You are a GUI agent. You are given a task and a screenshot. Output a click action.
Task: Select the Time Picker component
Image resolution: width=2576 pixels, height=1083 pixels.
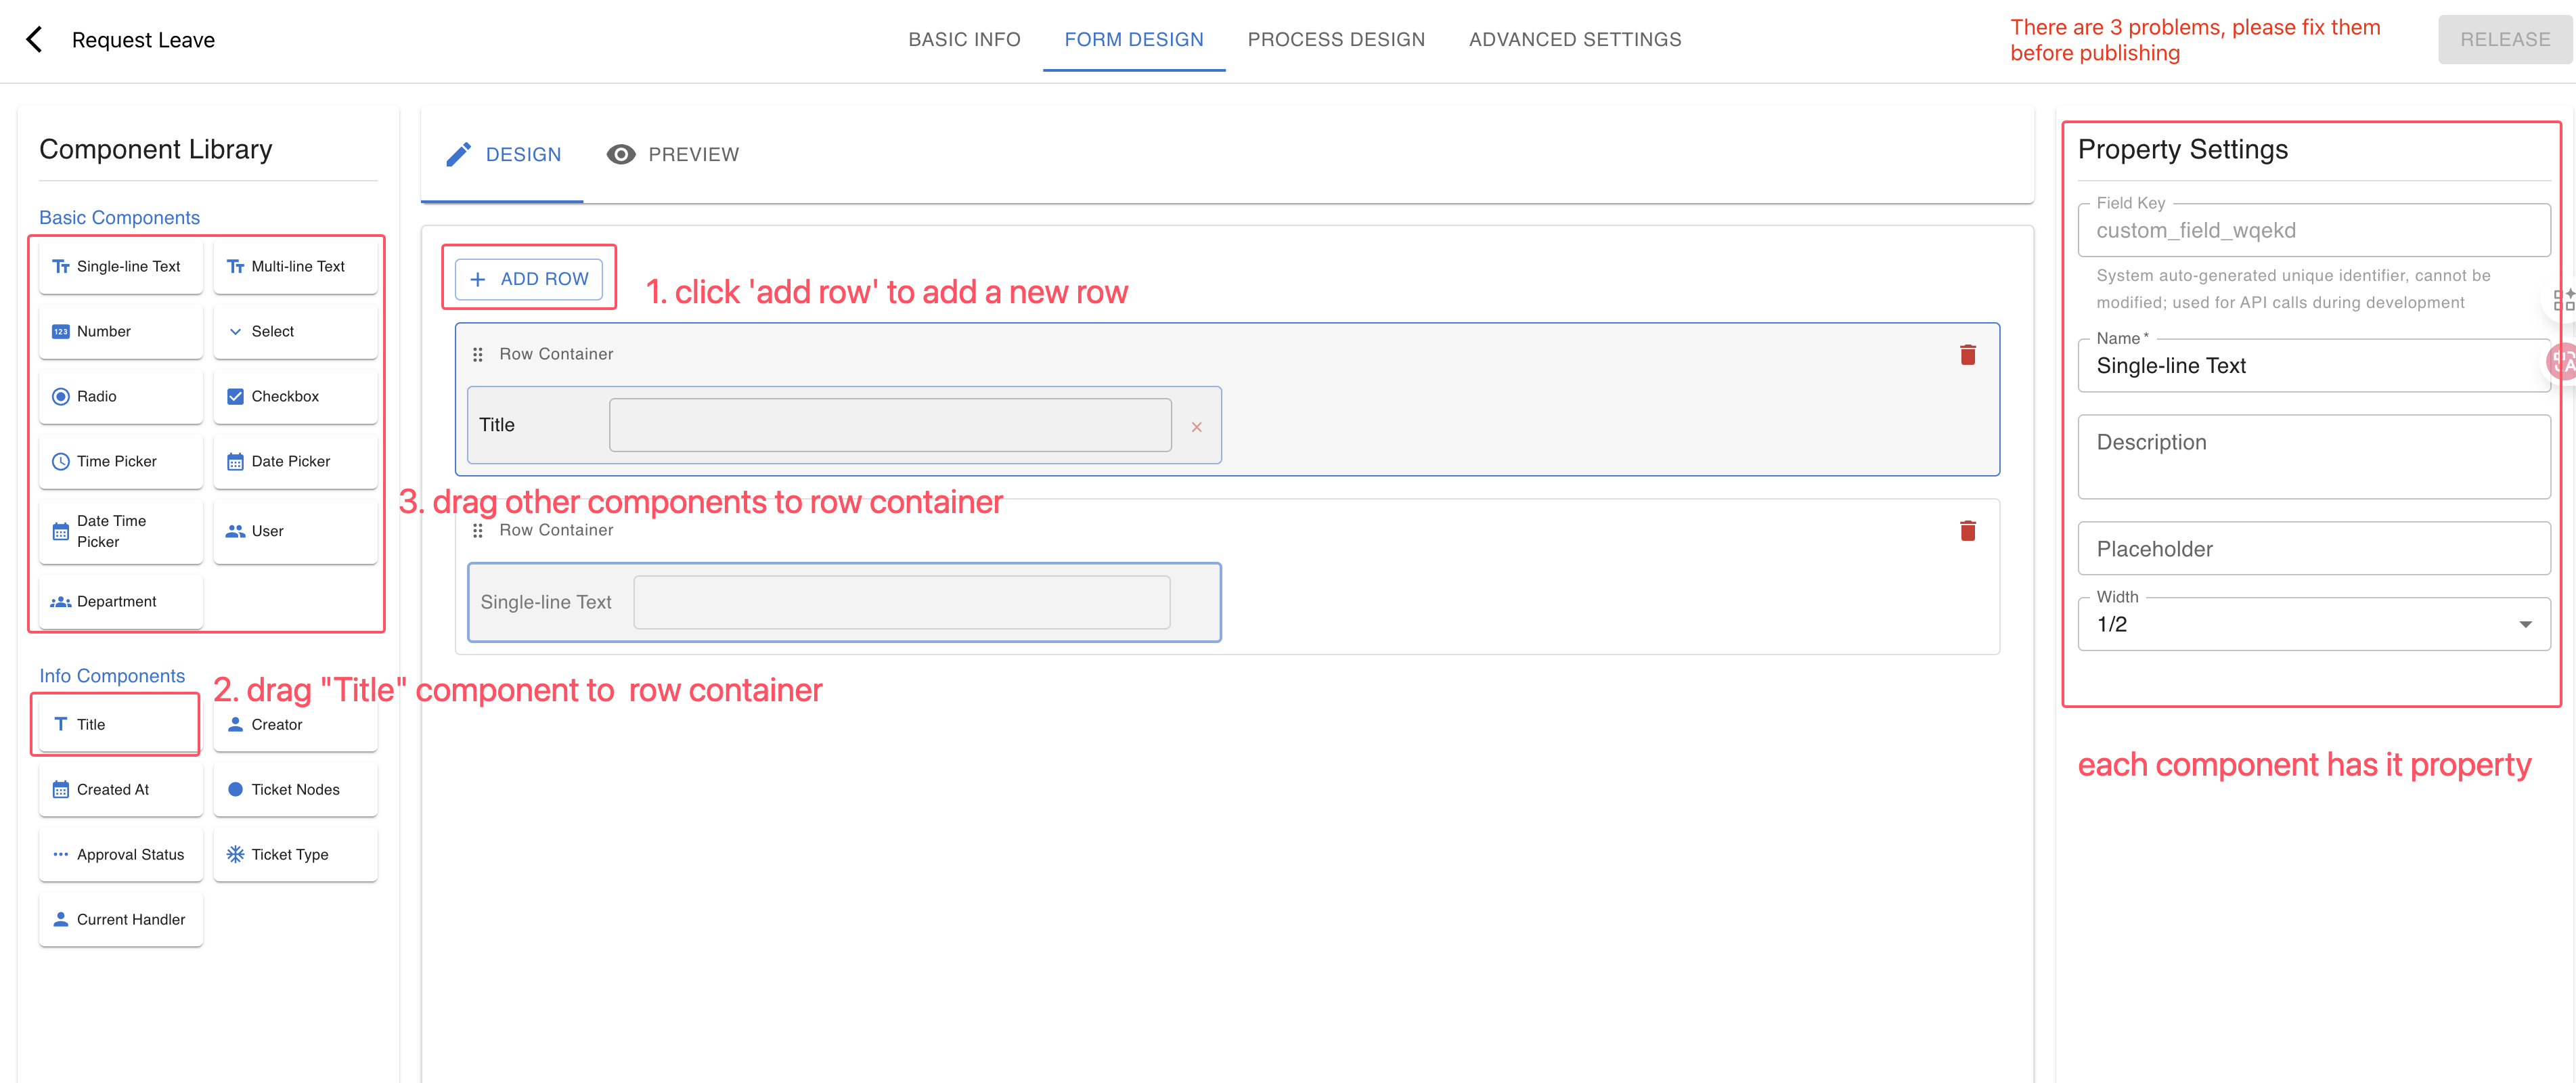click(121, 461)
